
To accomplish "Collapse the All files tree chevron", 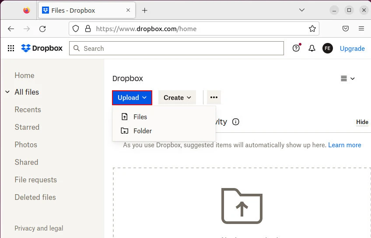I will (x=7, y=92).
